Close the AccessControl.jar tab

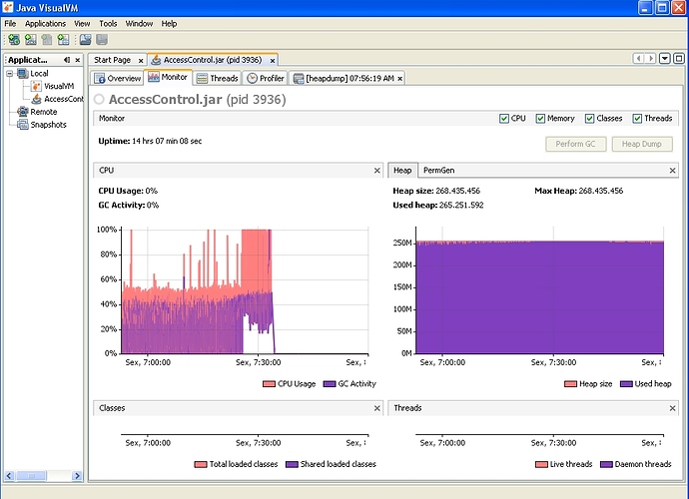(x=273, y=61)
